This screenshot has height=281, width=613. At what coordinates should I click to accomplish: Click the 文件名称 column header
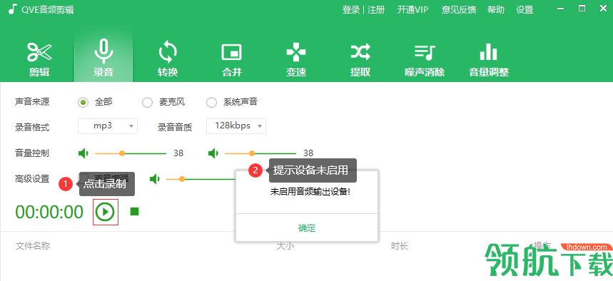tap(33, 246)
